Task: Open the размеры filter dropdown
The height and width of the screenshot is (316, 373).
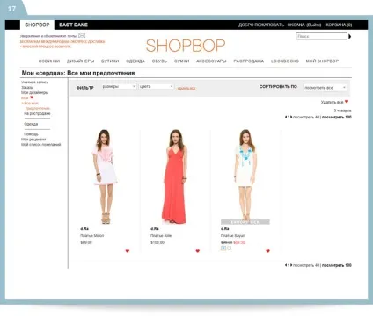Action: [119, 87]
